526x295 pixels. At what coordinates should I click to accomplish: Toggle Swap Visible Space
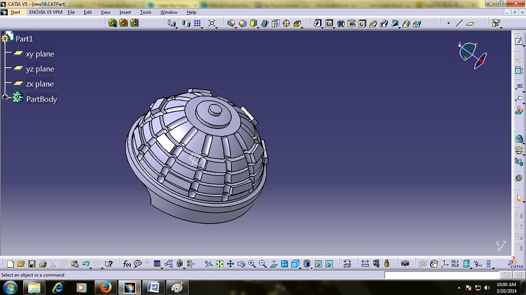pos(329,264)
